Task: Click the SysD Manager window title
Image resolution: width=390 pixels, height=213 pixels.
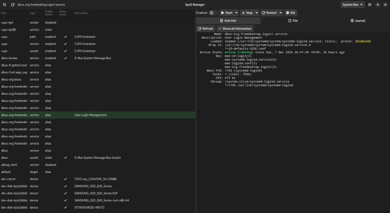Action: (x=195, y=4)
